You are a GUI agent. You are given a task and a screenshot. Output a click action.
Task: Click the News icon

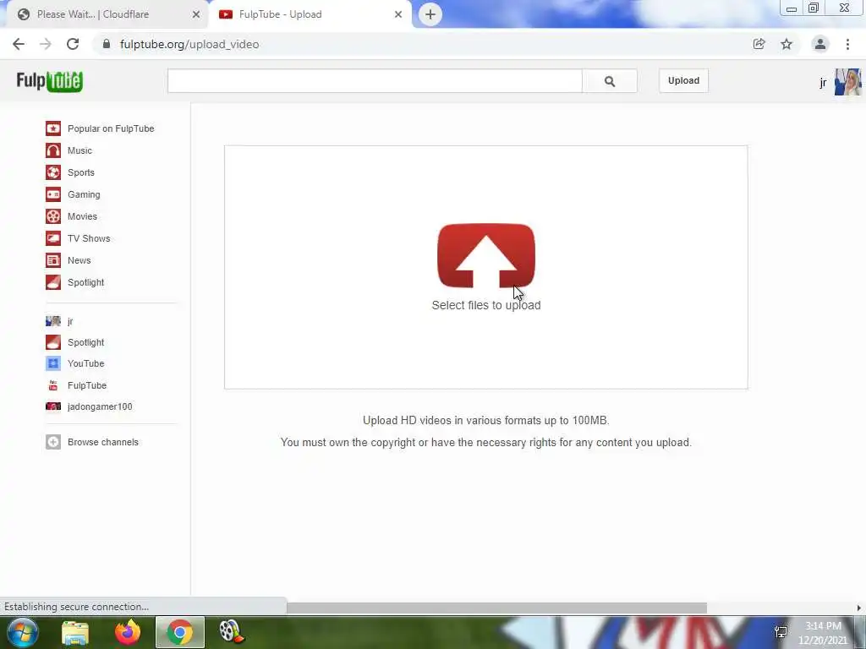(x=53, y=260)
